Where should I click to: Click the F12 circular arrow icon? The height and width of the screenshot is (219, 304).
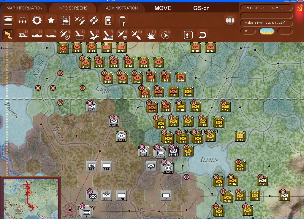click(x=165, y=35)
